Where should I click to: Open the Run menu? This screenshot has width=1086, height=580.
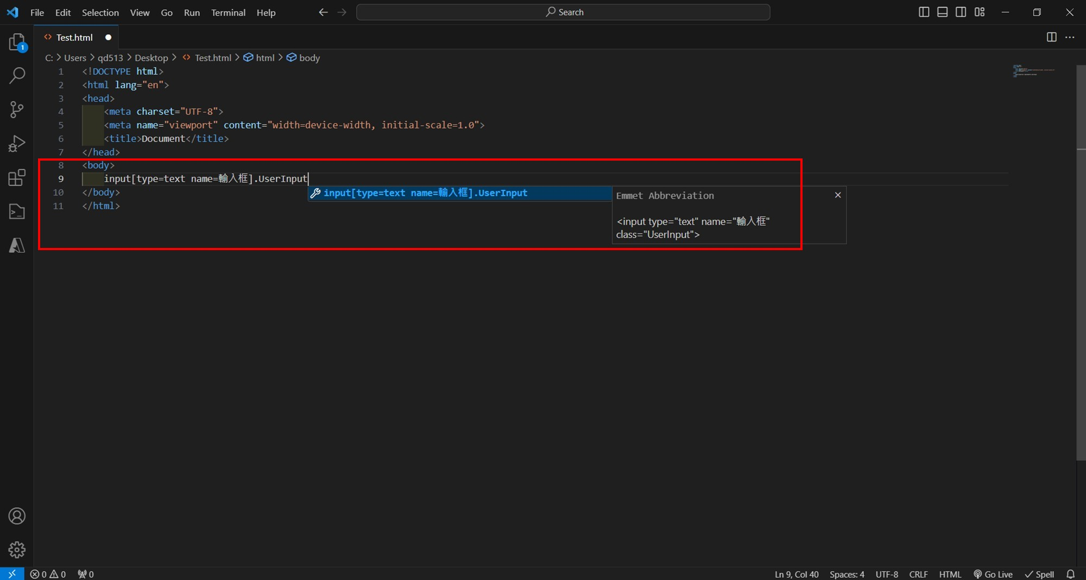pyautogui.click(x=192, y=12)
